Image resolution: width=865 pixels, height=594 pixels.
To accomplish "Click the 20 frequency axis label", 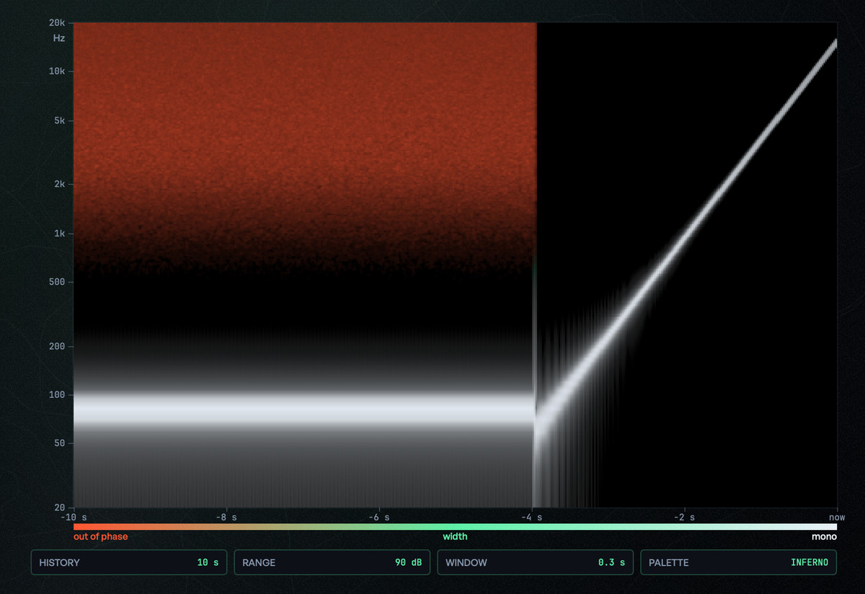I will click(61, 507).
